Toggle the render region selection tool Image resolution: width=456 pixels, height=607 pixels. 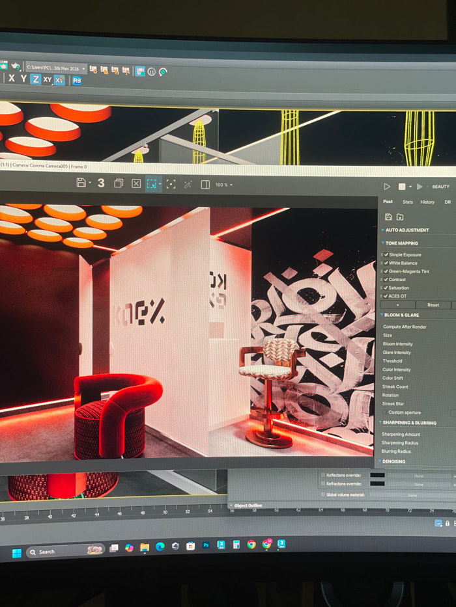[152, 184]
